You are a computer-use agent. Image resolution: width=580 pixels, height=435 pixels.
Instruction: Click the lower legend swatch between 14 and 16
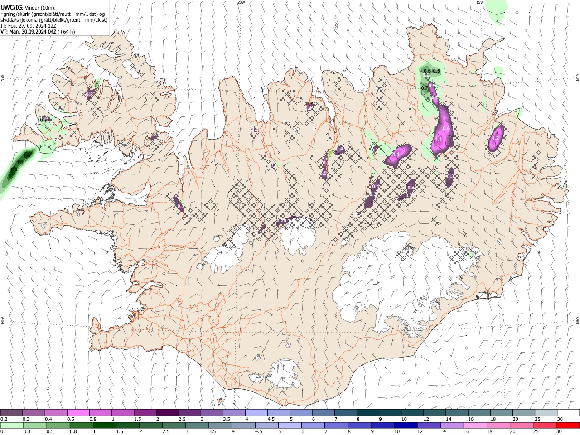[452, 425]
